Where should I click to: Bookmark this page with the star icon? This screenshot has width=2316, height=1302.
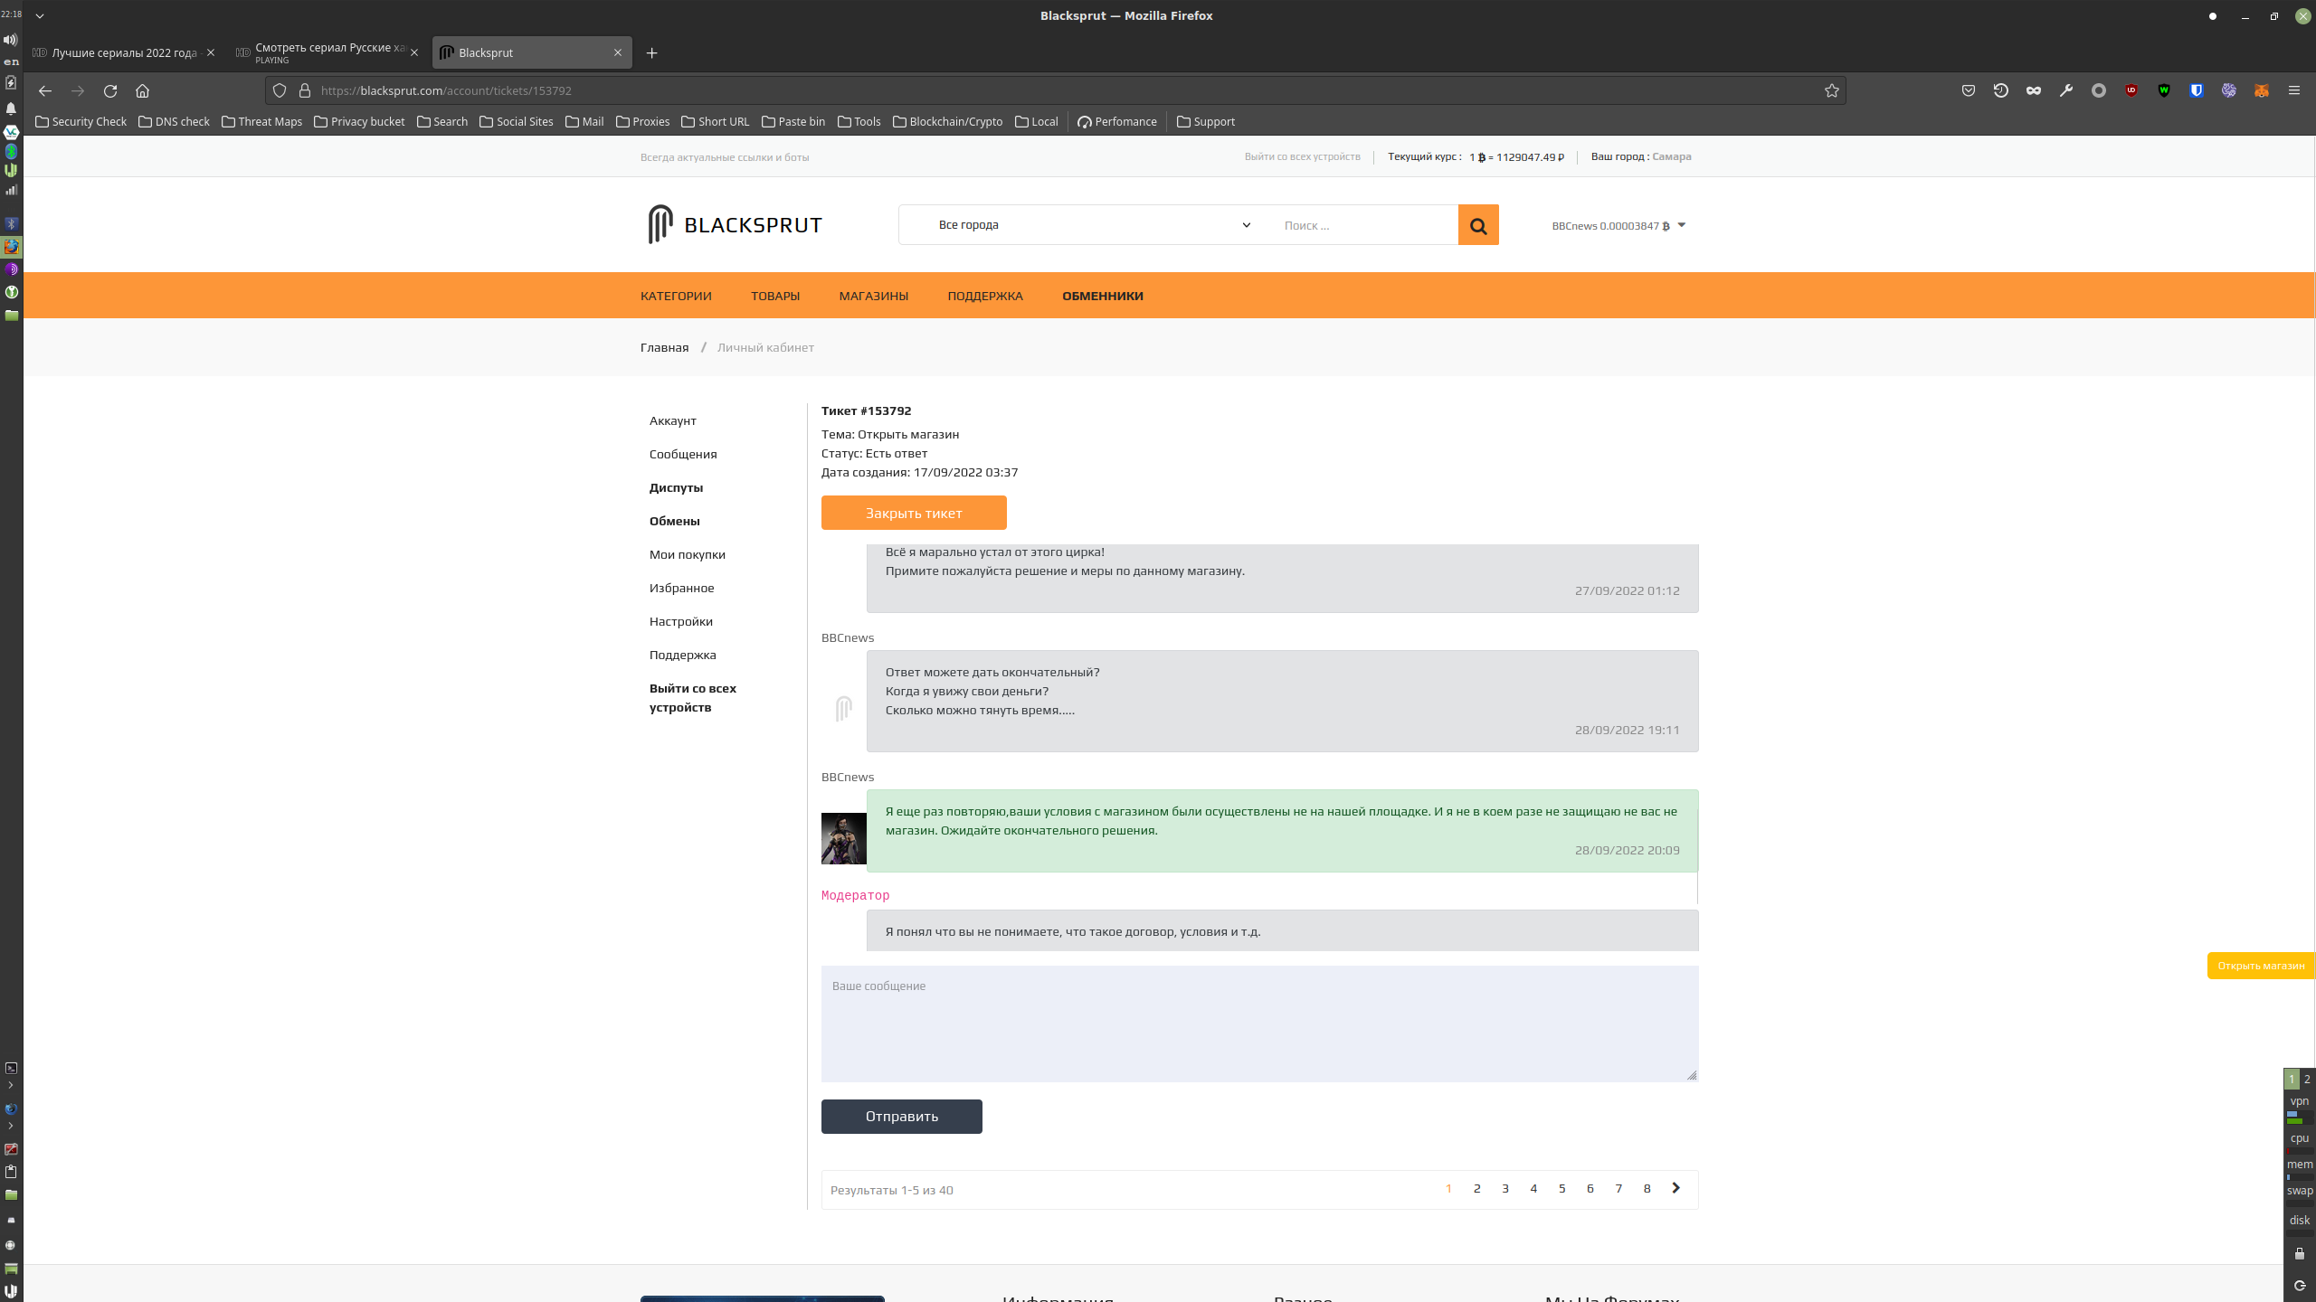1832,90
